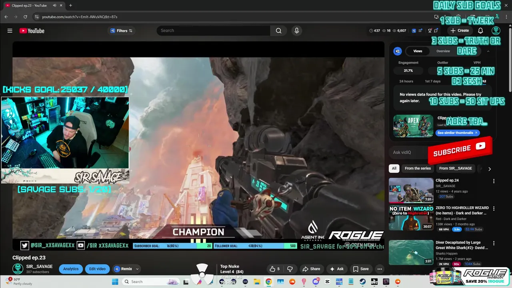Go back using browser back arrow

pyautogui.click(x=6, y=17)
